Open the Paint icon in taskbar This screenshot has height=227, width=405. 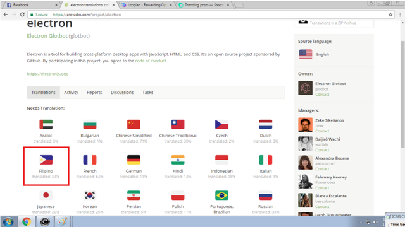62,221
